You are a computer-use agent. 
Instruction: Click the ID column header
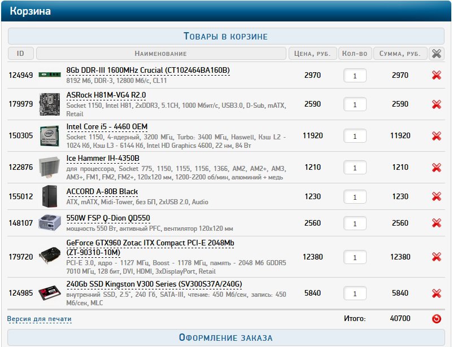(21, 54)
